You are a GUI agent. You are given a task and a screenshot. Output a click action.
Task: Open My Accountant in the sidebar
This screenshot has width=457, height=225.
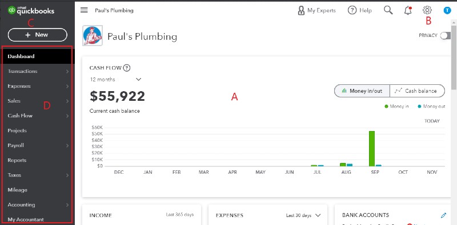(37, 219)
